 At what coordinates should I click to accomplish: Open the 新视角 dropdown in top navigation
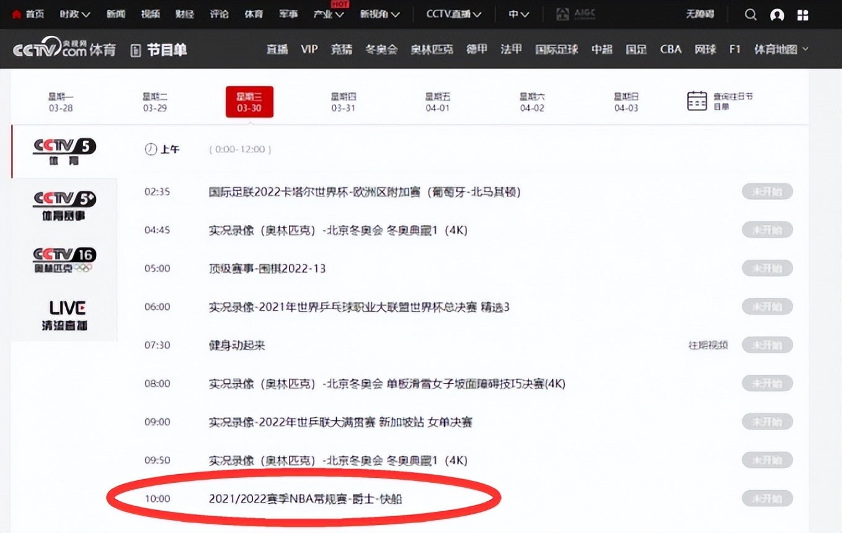380,14
